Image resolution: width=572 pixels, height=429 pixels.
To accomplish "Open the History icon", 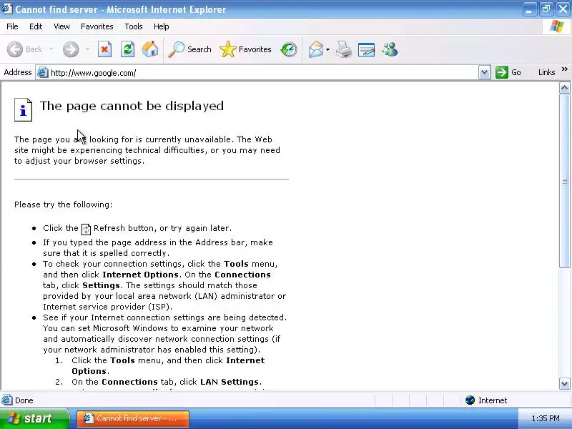I will 289,49.
